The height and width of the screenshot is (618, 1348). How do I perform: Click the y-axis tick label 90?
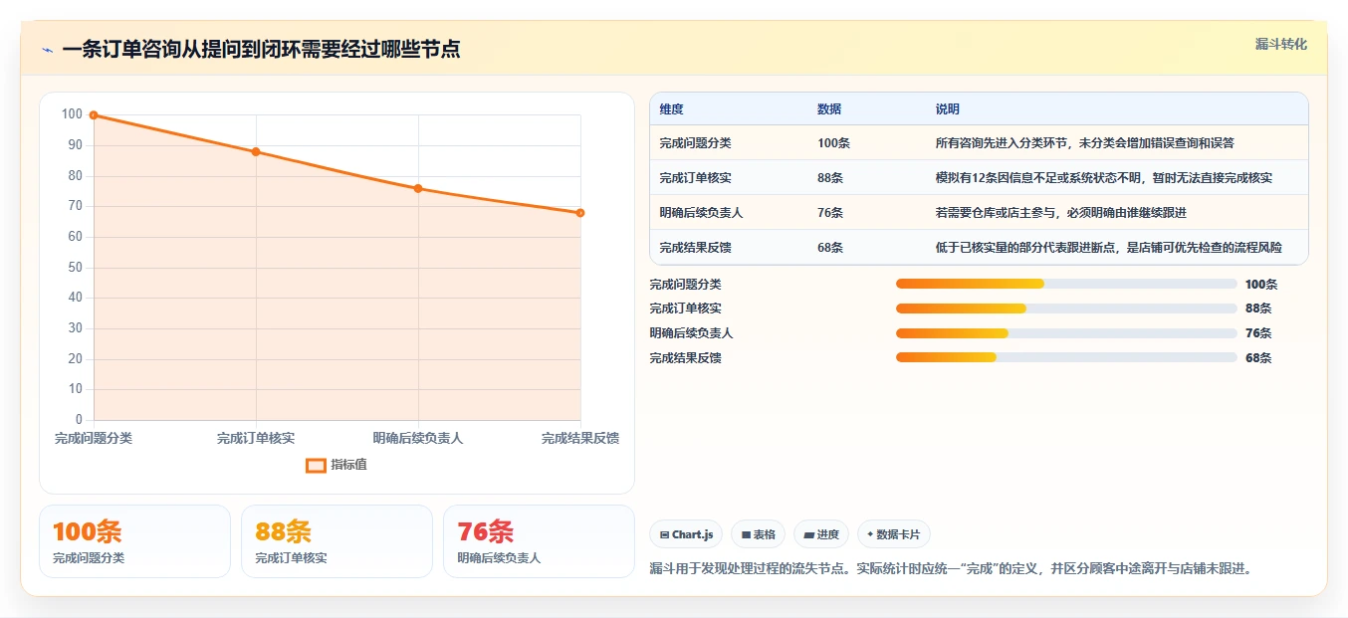[75, 145]
